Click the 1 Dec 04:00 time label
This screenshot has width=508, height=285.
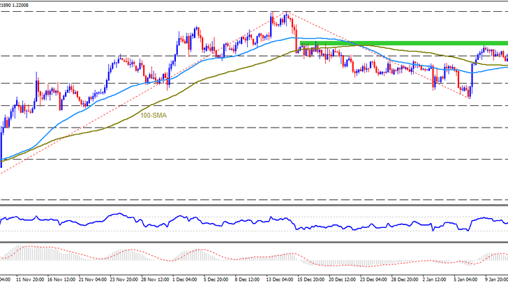click(x=185, y=279)
